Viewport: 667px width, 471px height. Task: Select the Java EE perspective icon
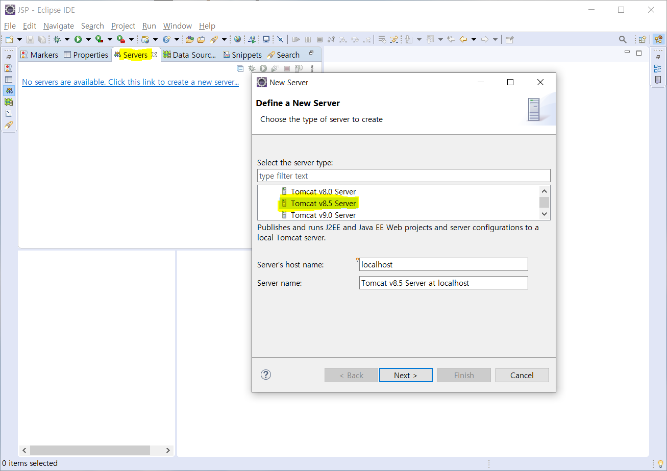(x=658, y=39)
